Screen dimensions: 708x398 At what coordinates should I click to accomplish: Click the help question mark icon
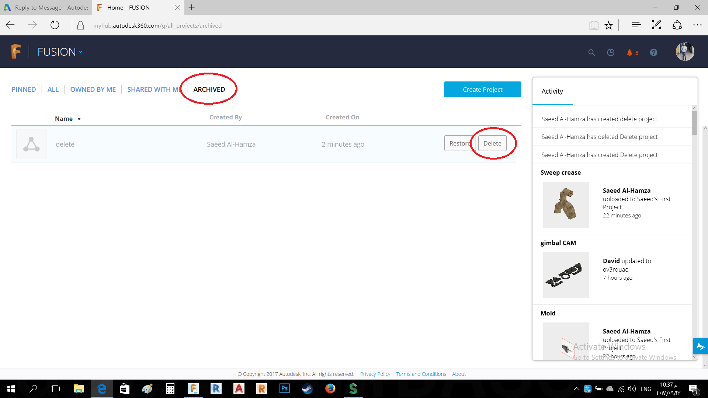point(653,52)
